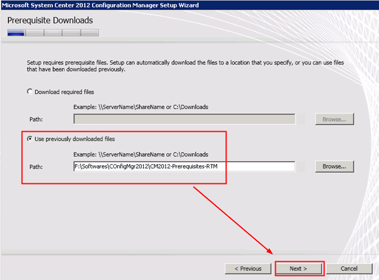Screen dimensions: 379x280
Task: Click the Path label beside the disabled field
Action: 36,119
